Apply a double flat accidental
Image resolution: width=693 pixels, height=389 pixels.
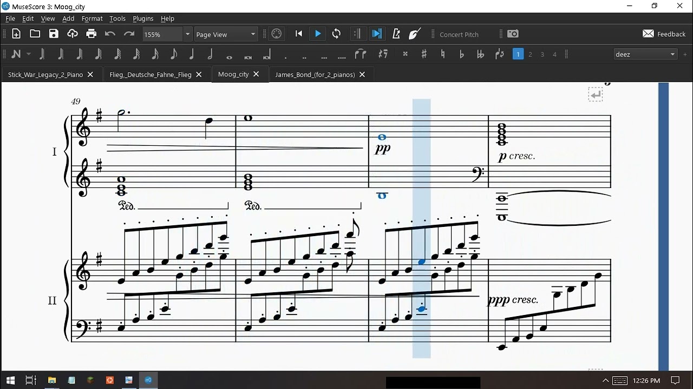480,54
